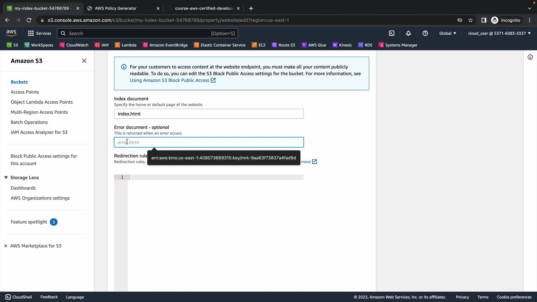Open the Feature spotlight sidebar link

(x=29, y=222)
